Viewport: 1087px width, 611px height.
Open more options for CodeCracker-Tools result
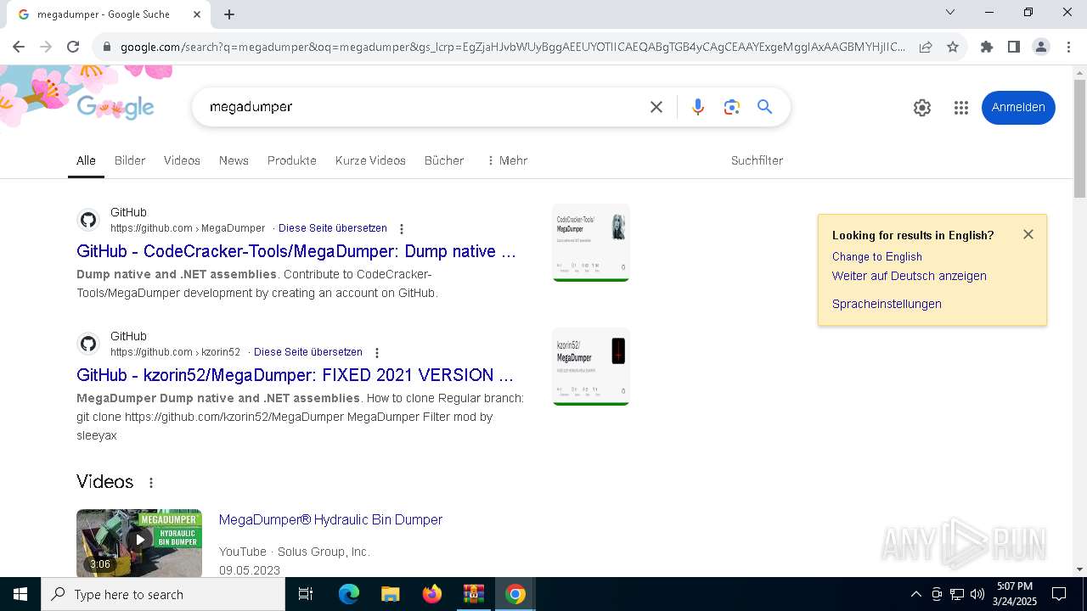click(402, 229)
